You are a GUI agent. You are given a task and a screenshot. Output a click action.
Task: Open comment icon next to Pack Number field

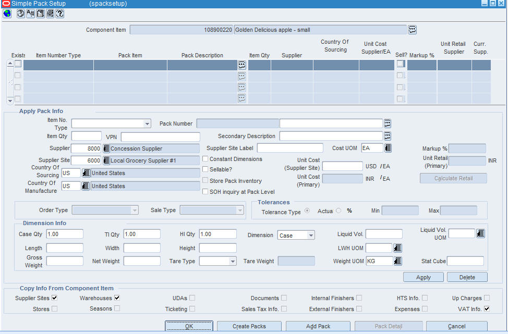pos(387,123)
